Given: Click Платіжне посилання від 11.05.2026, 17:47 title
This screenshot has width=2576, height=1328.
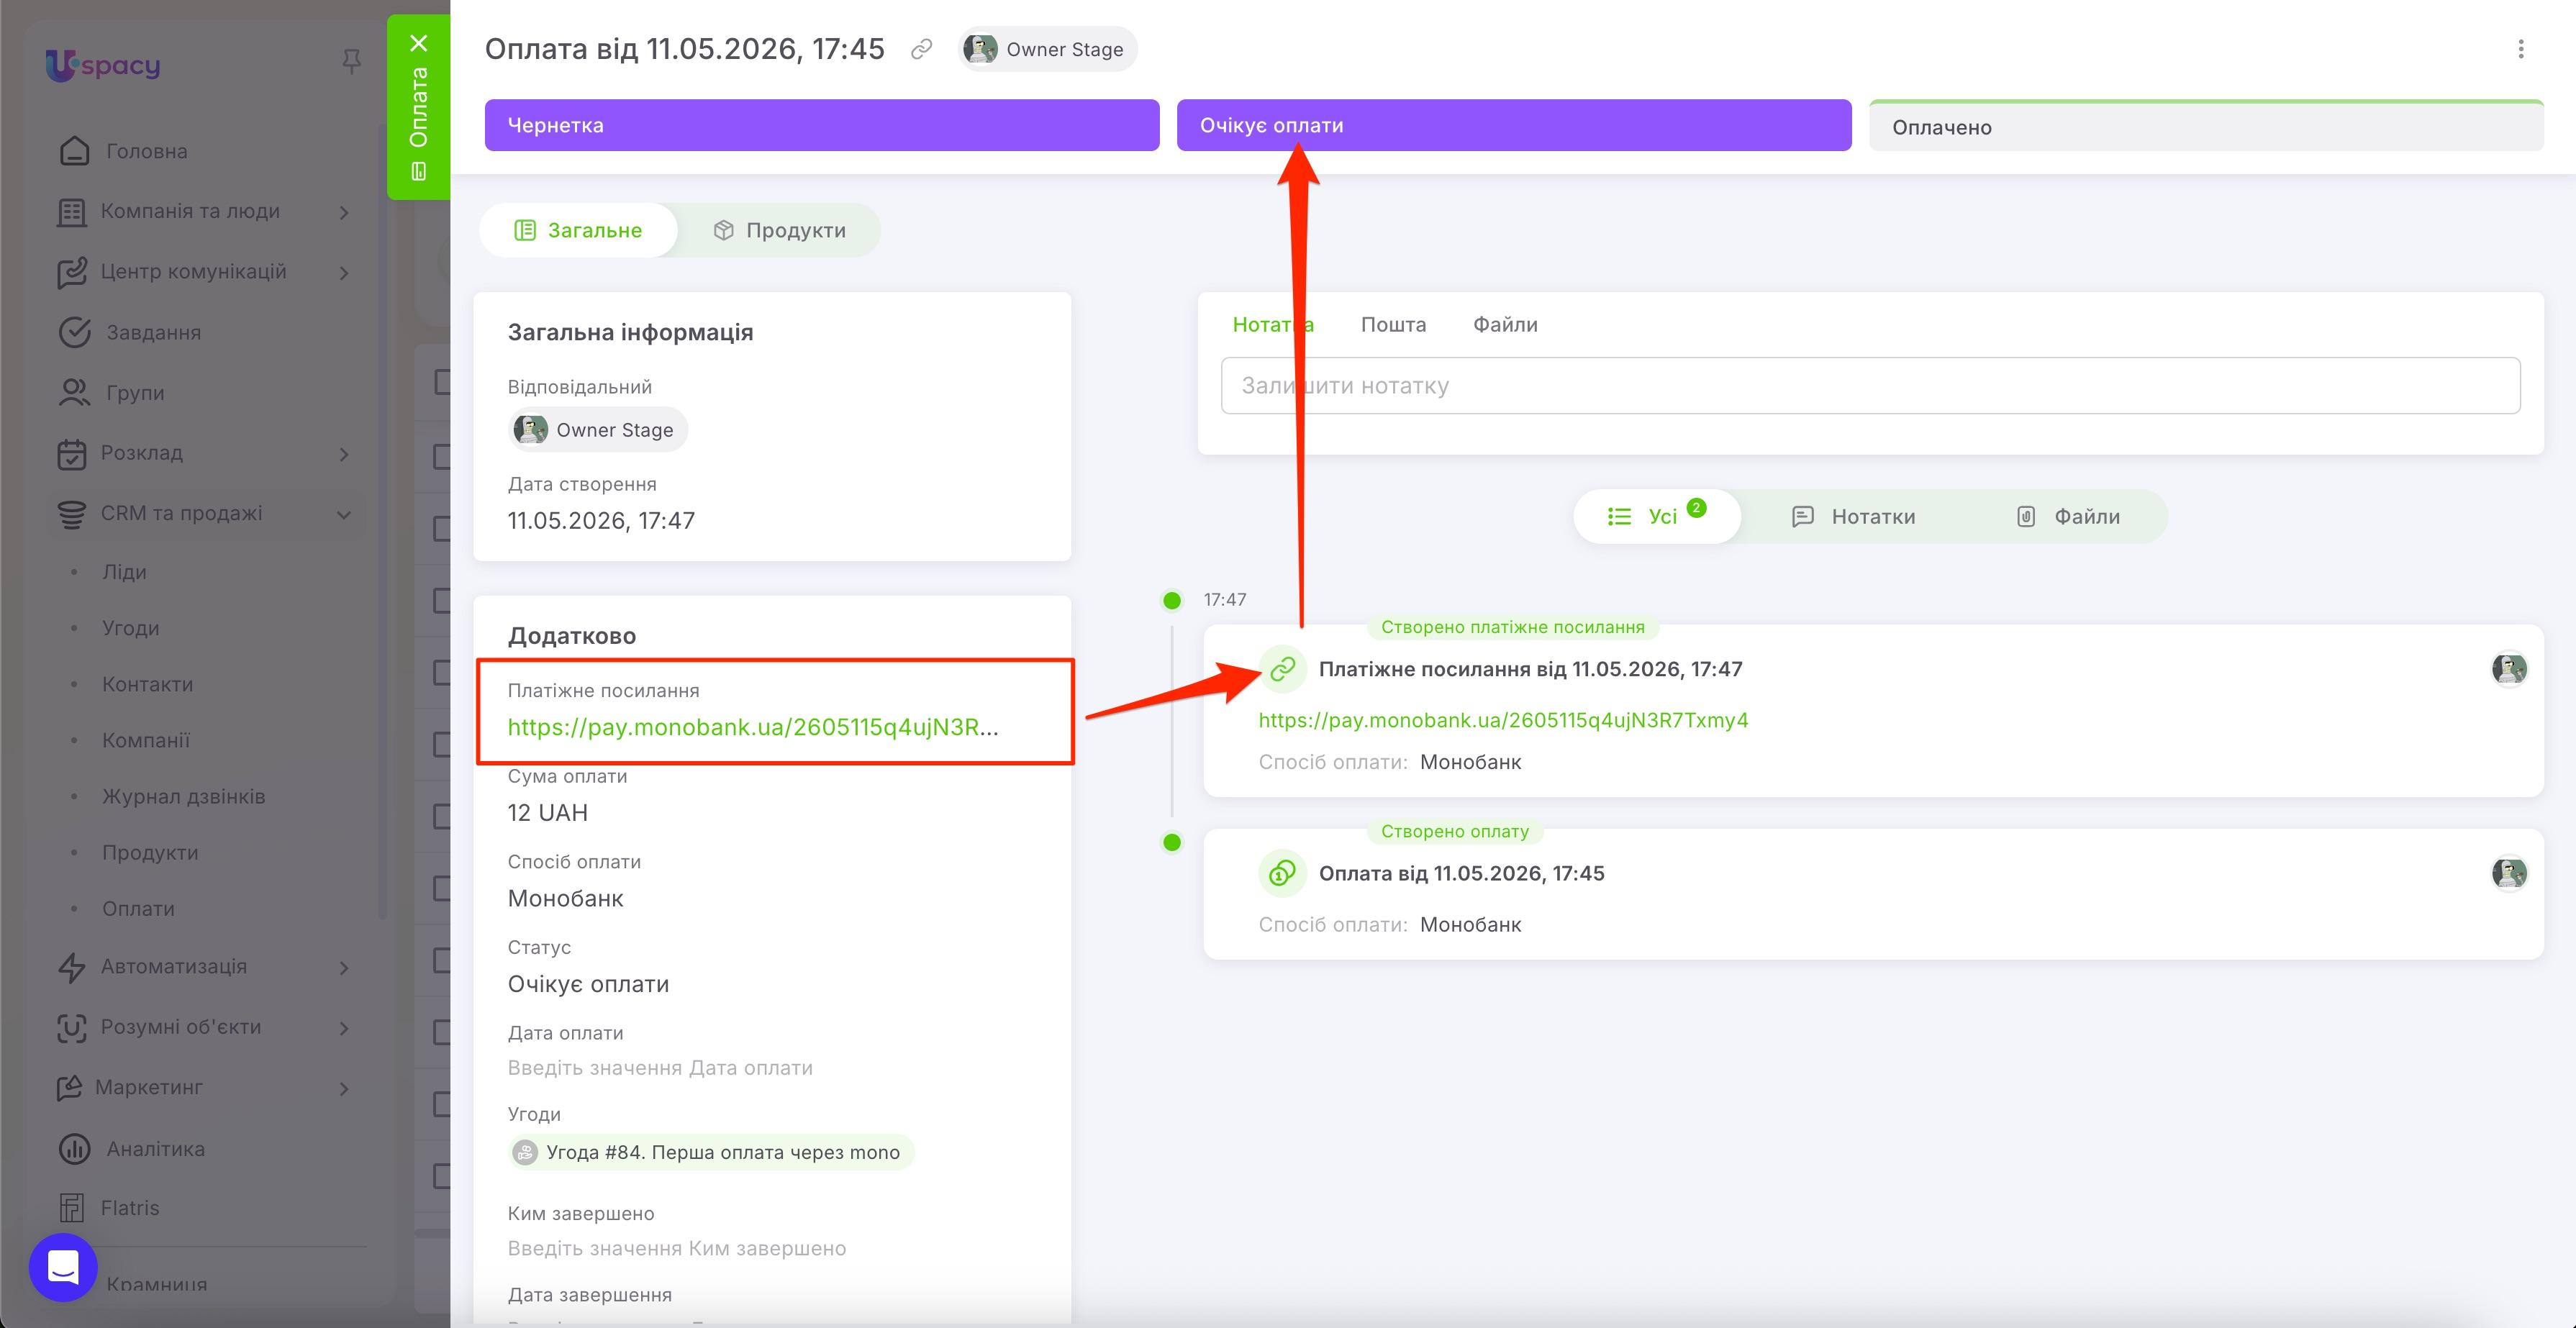Looking at the screenshot, I should (x=1530, y=669).
